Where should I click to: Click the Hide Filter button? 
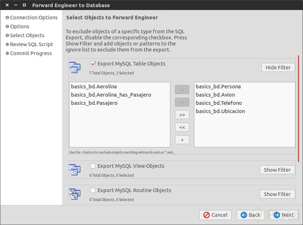click(x=278, y=67)
